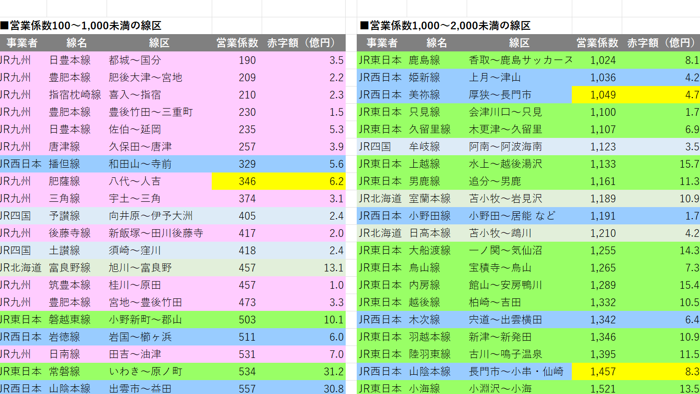
Task: Select the cell 指宿枕崎線
Action: pyautogui.click(x=77, y=95)
